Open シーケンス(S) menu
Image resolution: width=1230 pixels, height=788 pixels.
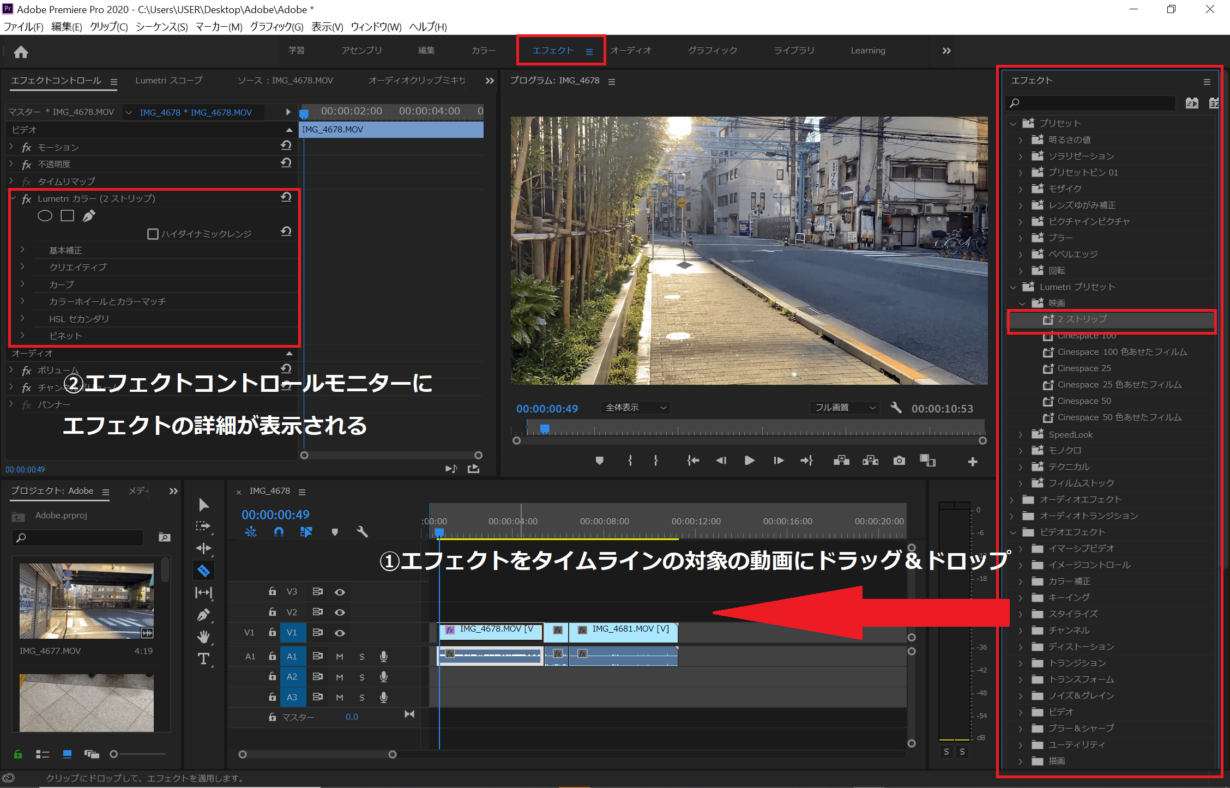click(161, 27)
